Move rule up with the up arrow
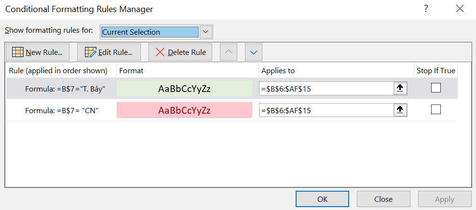Image resolution: width=476 pixels, height=210 pixels. [x=228, y=52]
